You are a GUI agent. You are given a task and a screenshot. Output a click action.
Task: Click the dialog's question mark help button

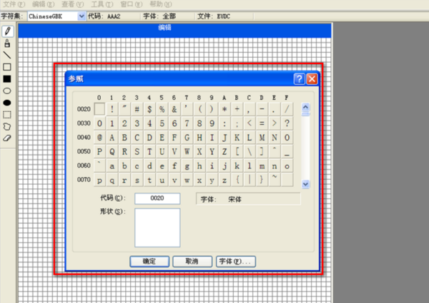pos(299,79)
